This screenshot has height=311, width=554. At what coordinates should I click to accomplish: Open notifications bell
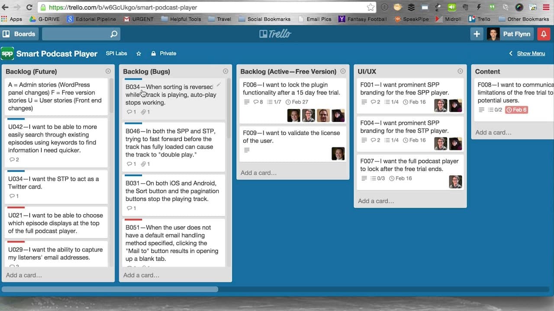[x=544, y=34]
